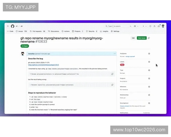Viewport: 171px width, 137px height.
Task: Switch to the Actions tab
Action: pos(66,31)
